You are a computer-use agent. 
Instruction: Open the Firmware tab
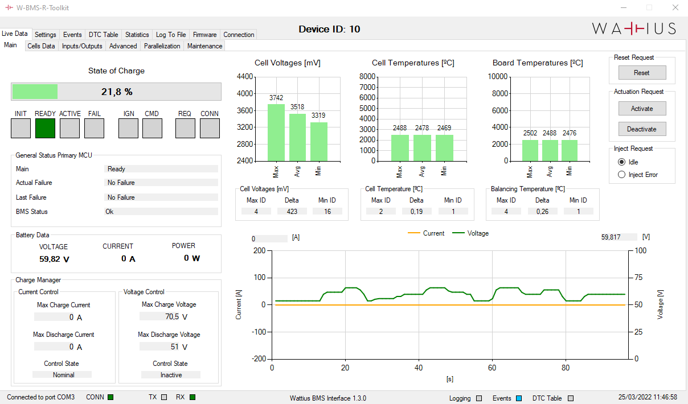click(205, 35)
